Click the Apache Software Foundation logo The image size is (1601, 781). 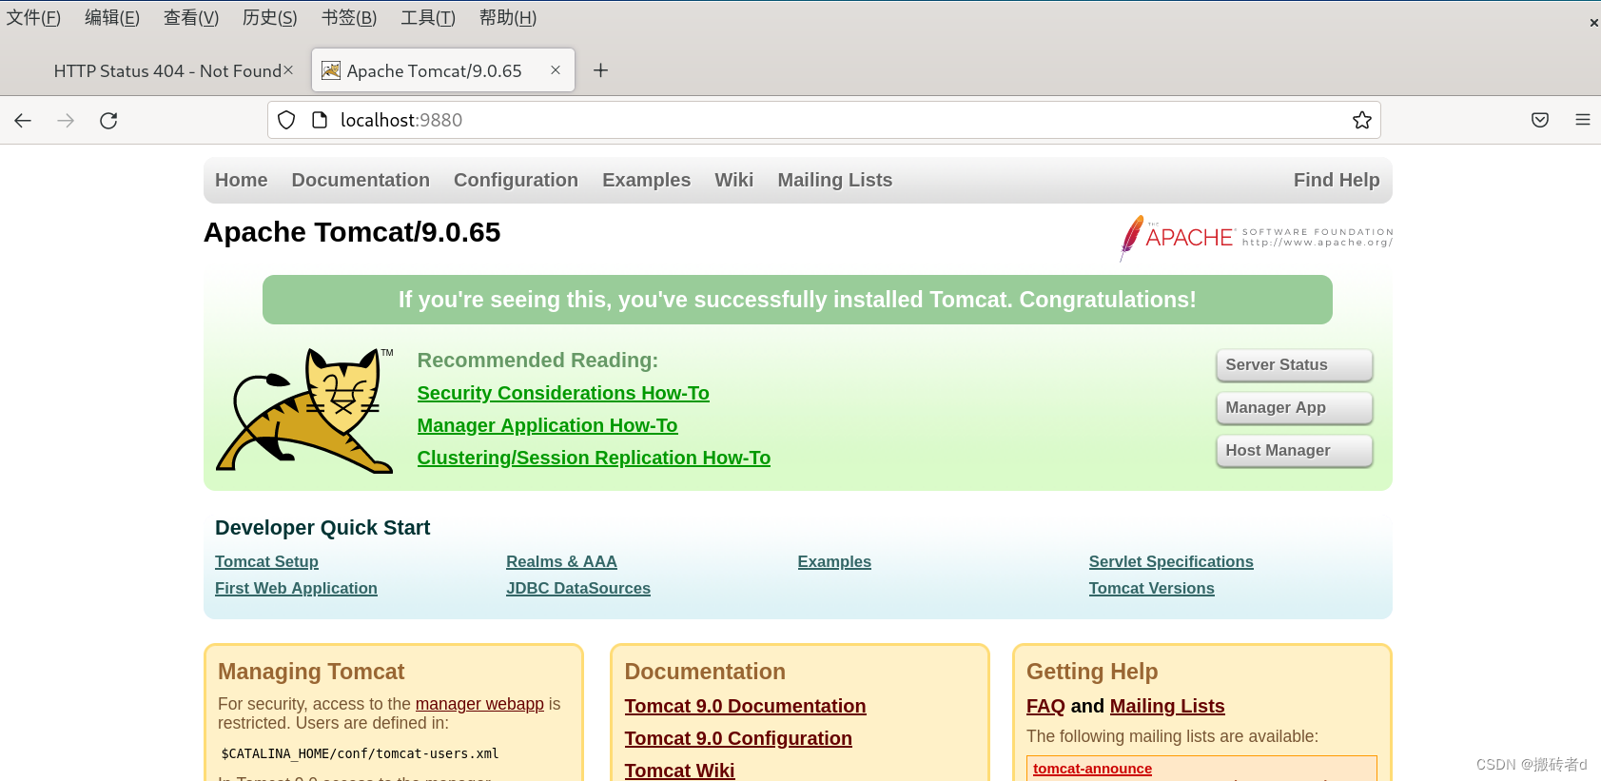point(1257,238)
